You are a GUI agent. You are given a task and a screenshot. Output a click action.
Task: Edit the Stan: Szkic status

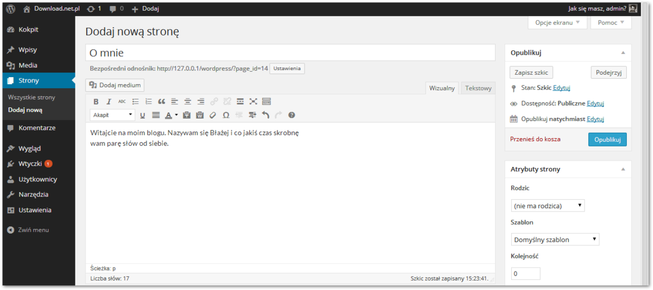[x=562, y=88]
